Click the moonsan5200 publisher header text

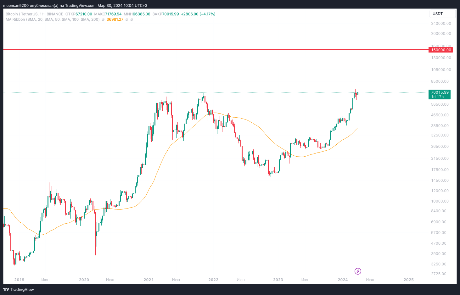(x=75, y=6)
